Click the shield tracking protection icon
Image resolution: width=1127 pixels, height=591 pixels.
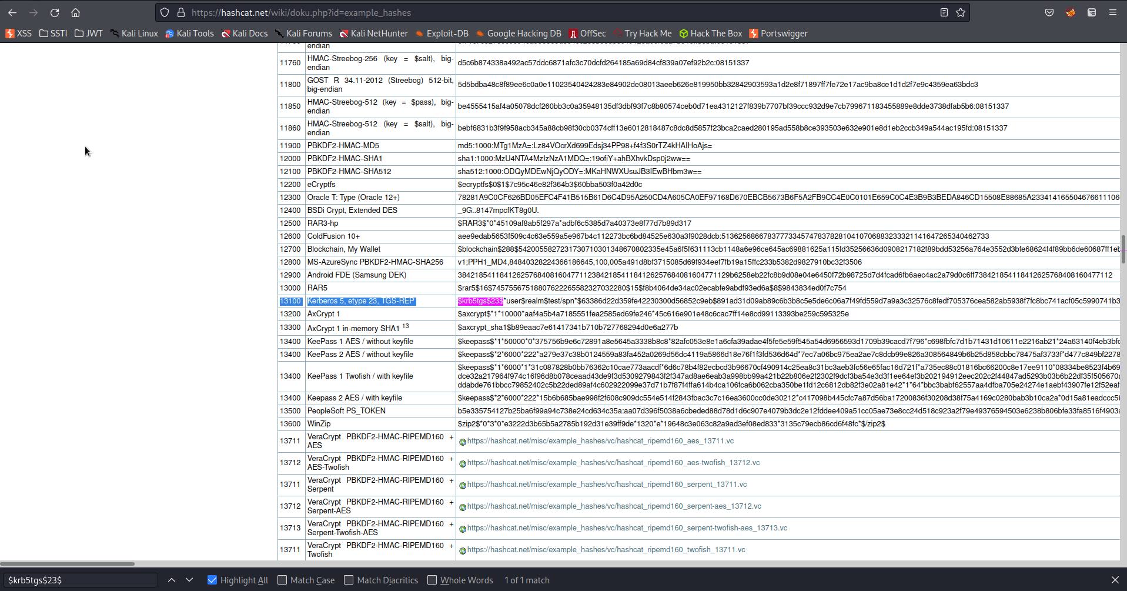coord(165,12)
